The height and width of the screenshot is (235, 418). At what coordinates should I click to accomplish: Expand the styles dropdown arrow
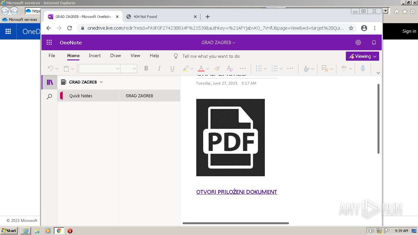313,69
